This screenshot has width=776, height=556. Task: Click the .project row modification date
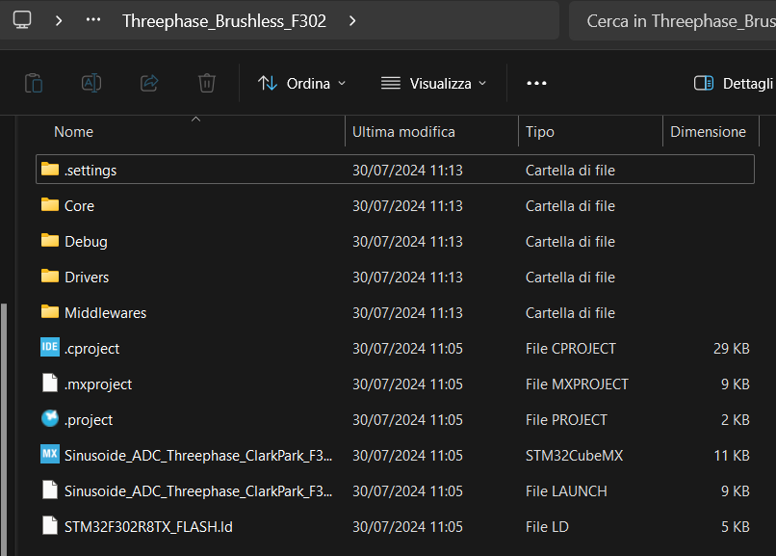click(407, 420)
